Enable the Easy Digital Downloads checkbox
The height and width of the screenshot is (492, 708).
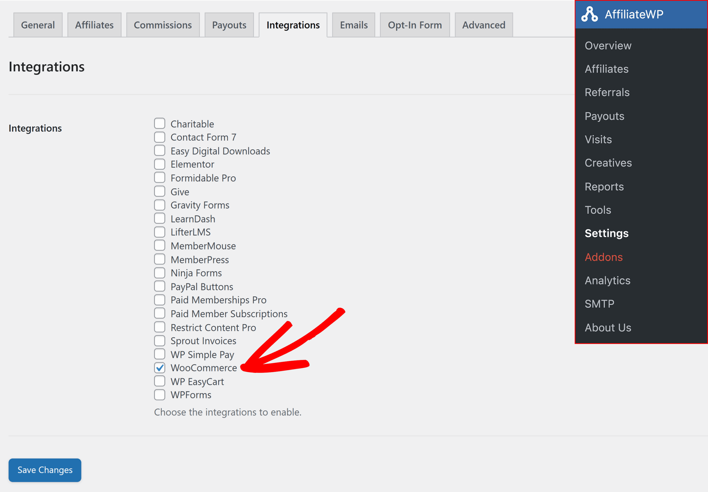(160, 151)
